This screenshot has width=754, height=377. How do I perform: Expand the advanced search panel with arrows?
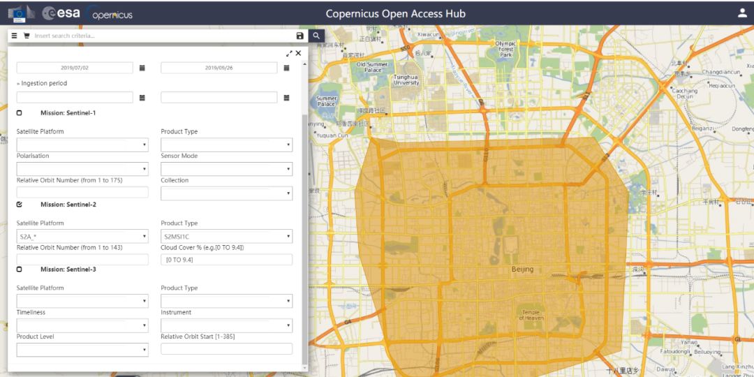click(289, 53)
